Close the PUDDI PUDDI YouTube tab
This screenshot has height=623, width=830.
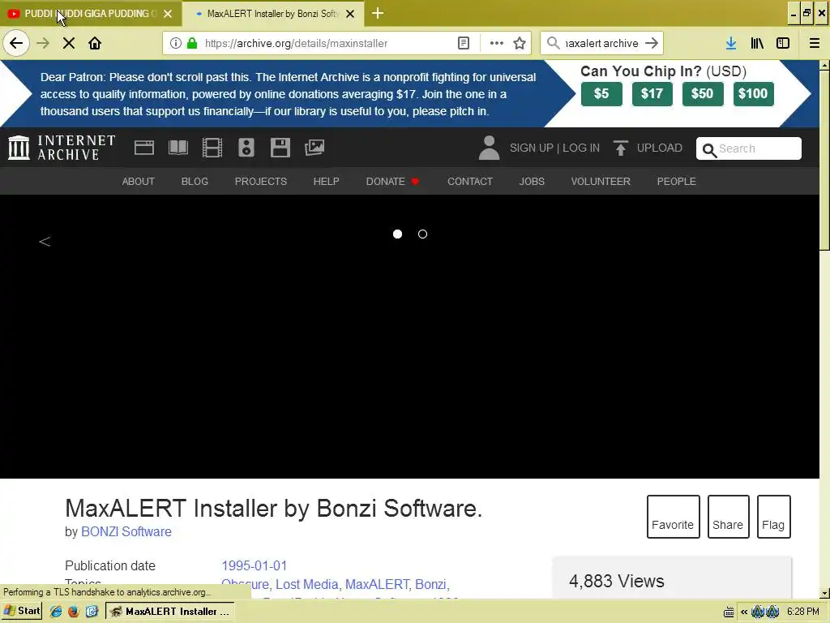pyautogui.click(x=168, y=14)
